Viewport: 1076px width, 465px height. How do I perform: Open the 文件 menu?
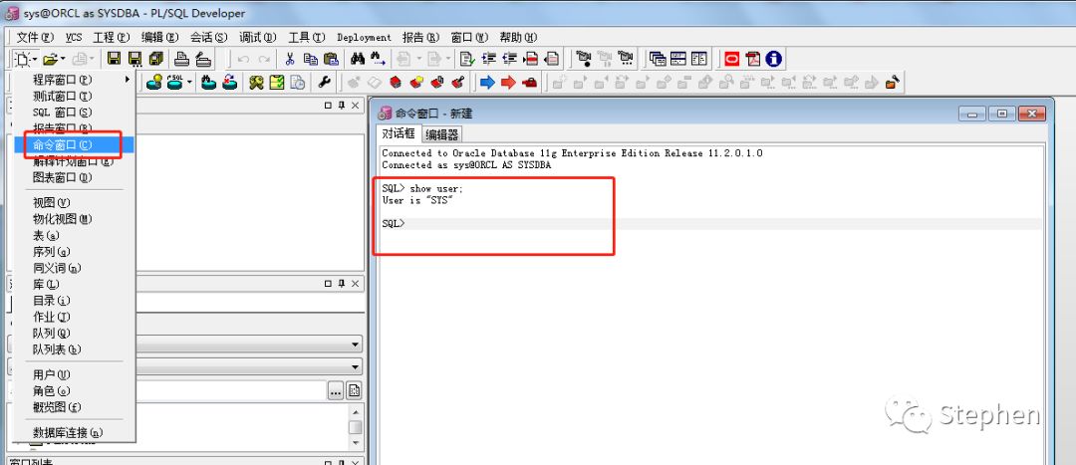click(34, 37)
